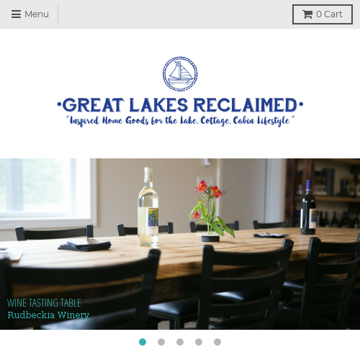The width and height of the screenshot is (360, 360).
Task: Click the Inspired Home Goods tagline
Action: [180, 121]
